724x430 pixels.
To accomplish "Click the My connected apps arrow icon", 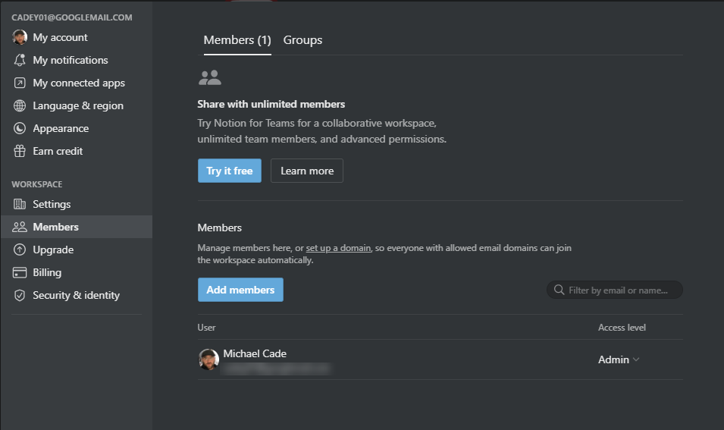I will pyautogui.click(x=20, y=83).
